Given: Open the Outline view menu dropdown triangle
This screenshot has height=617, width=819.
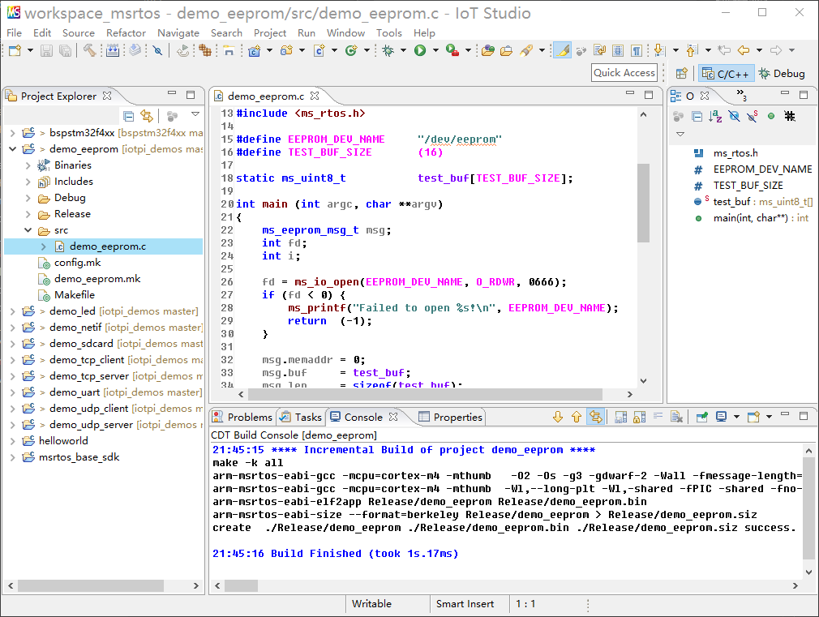Looking at the screenshot, I should tap(680, 134).
